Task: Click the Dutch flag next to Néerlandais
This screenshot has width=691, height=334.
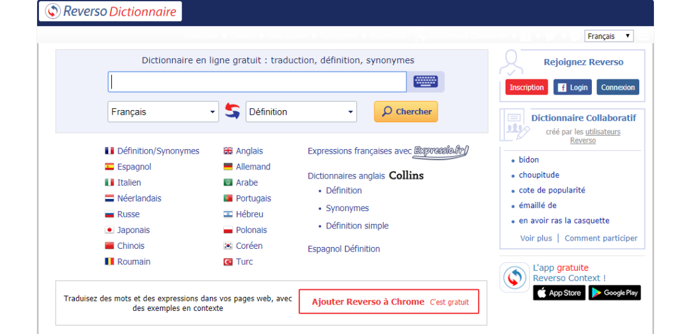Action: pos(109,198)
